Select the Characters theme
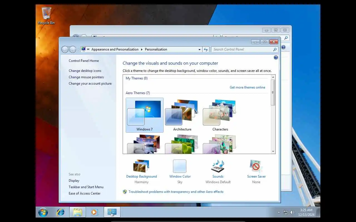Image resolution: width=356 pixels, height=222 pixels. 220,115
